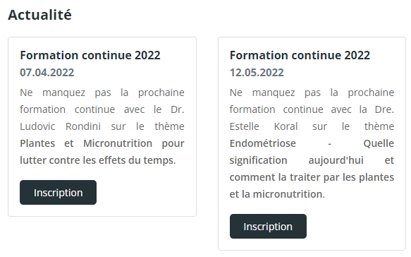Click the Actualité section heading
The height and width of the screenshot is (257, 411).
click(x=40, y=15)
